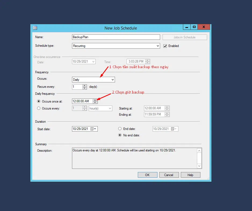
Task: Click the 'Daily frequency' section label
Action: (x=45, y=94)
